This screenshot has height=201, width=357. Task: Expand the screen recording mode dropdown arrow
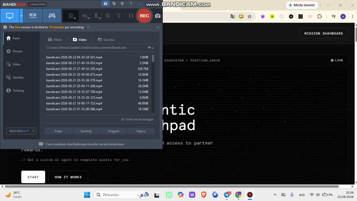click(x=21, y=16)
